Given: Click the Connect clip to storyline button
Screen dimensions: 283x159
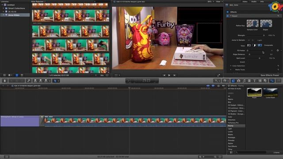Looking at the screenshot, I should coord(35,81).
